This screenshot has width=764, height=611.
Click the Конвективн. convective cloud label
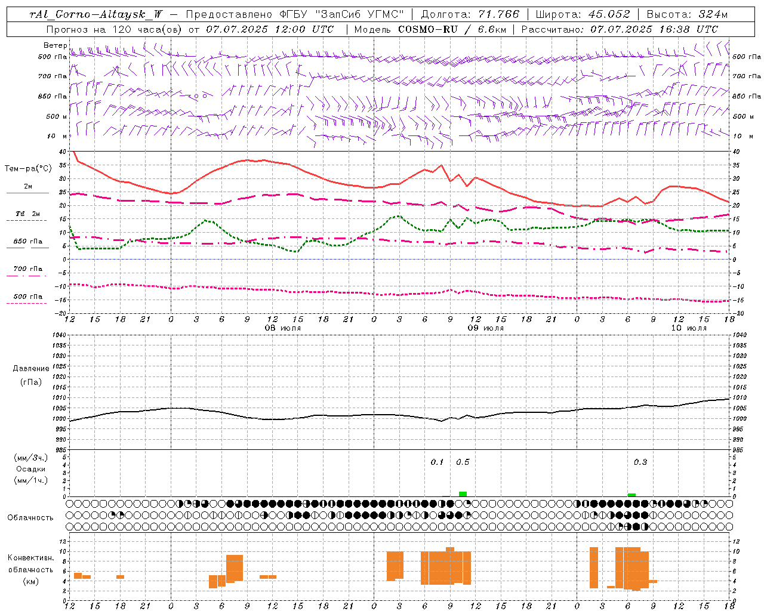click(31, 558)
